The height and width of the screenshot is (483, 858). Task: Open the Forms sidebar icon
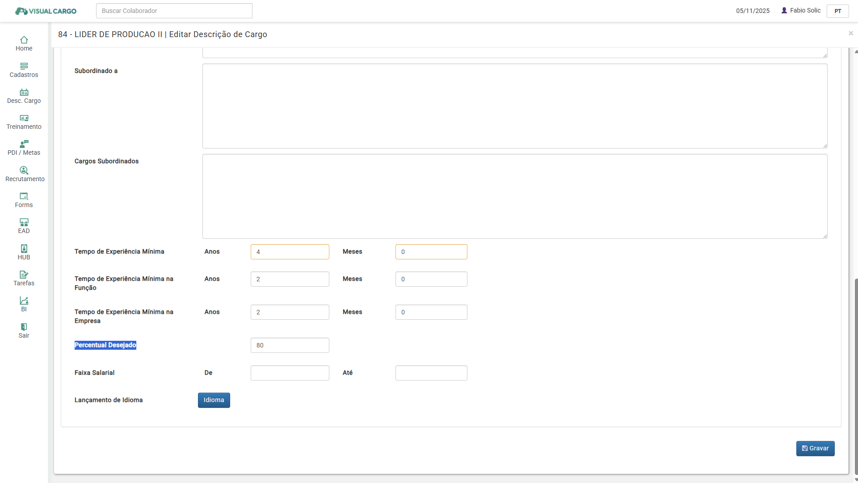pos(24,197)
